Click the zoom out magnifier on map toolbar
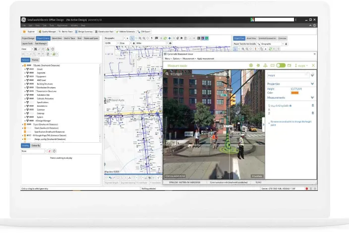Image resolution: width=349 pixels, height=233 pixels. pos(144,38)
